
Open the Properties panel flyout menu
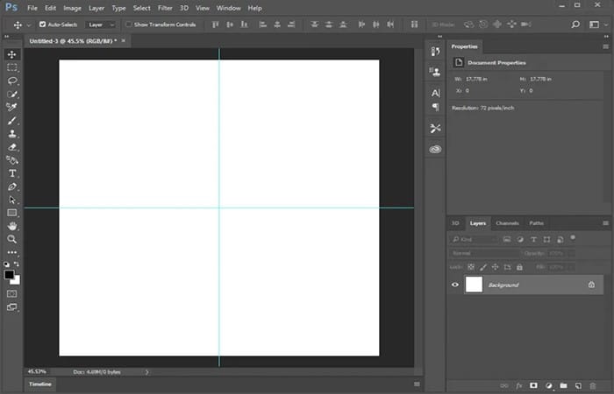click(x=606, y=46)
